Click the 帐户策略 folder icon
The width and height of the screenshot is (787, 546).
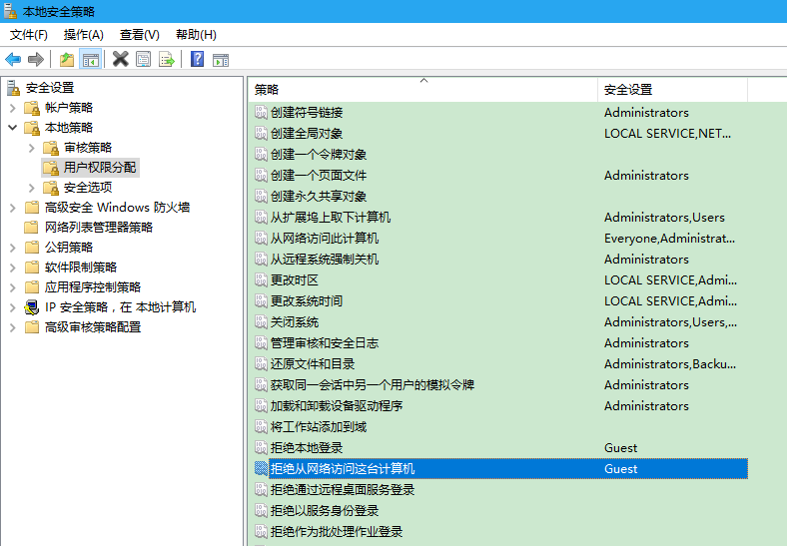tap(32, 108)
